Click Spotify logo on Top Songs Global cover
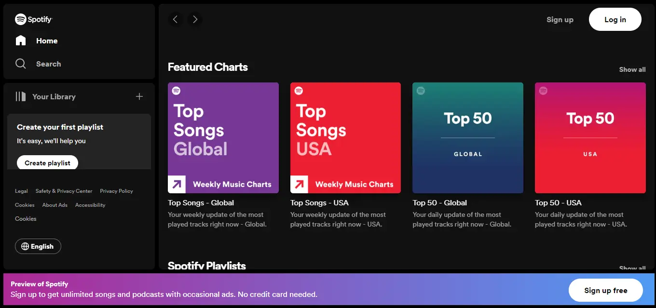Screen dimensions: 656x308 pos(176,91)
